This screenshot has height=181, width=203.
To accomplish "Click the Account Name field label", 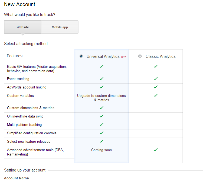I will click(17, 178).
